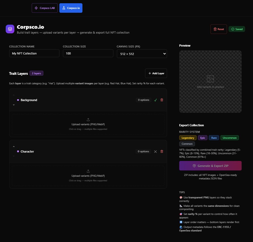
Task: Move Character layer up with chevron
Action: click(14, 147)
